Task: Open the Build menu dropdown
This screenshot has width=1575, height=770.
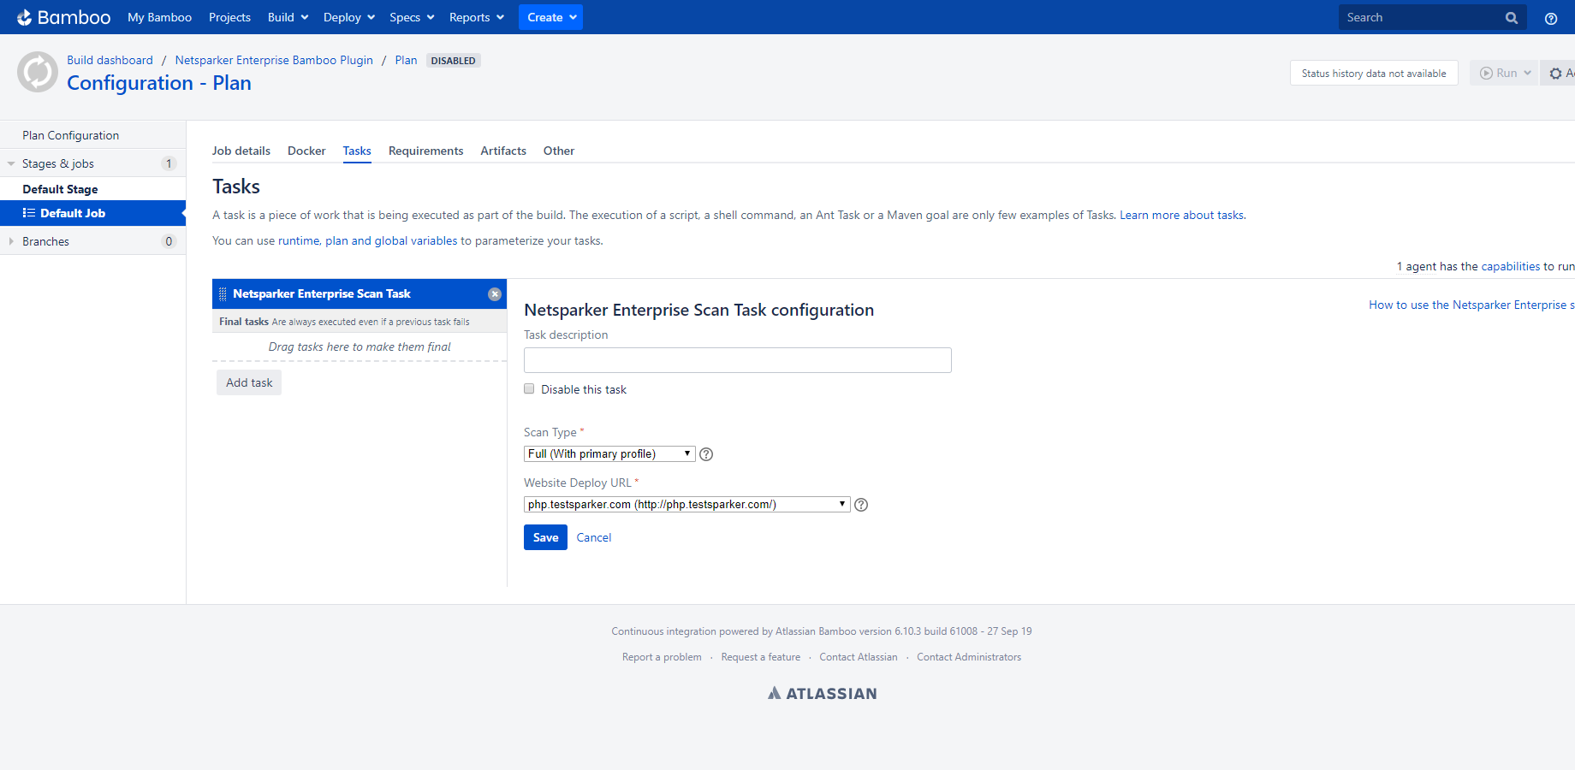Action: (288, 18)
